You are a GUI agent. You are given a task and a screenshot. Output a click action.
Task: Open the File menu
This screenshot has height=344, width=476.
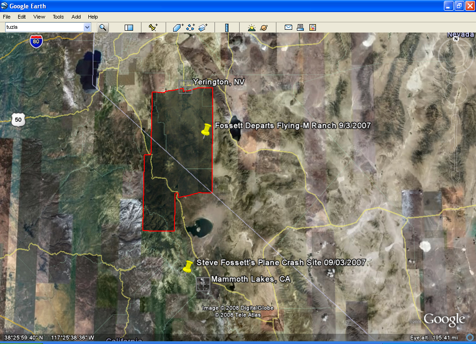click(x=7, y=17)
